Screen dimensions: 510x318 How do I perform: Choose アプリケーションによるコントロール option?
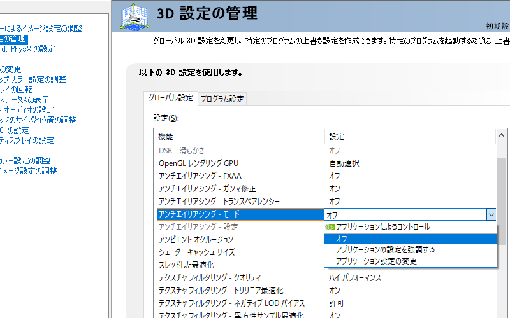pos(411,227)
